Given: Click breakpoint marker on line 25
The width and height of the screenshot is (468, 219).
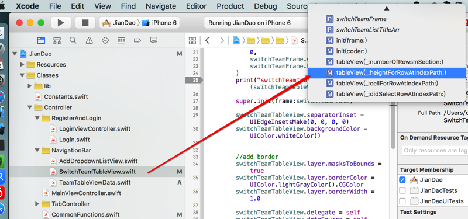Looking at the screenshot, I should 194,80.
